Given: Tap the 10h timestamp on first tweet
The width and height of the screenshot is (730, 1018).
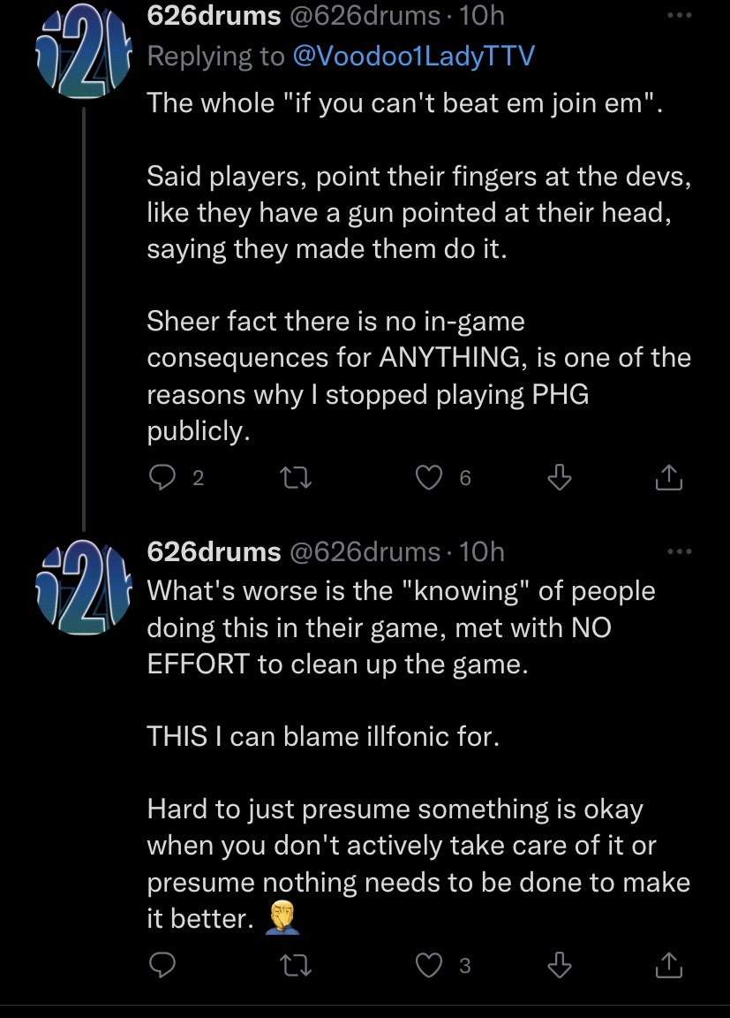Looking at the screenshot, I should (x=482, y=16).
